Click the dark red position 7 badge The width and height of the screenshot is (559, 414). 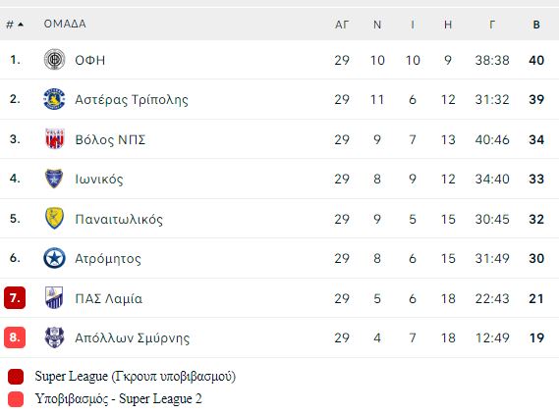click(15, 297)
